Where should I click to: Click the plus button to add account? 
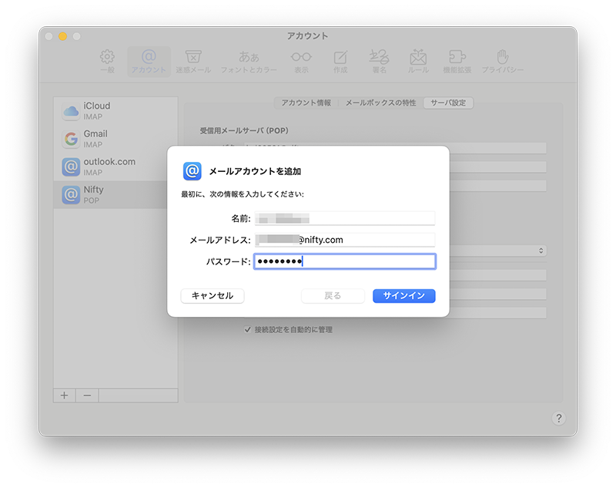tap(64, 395)
